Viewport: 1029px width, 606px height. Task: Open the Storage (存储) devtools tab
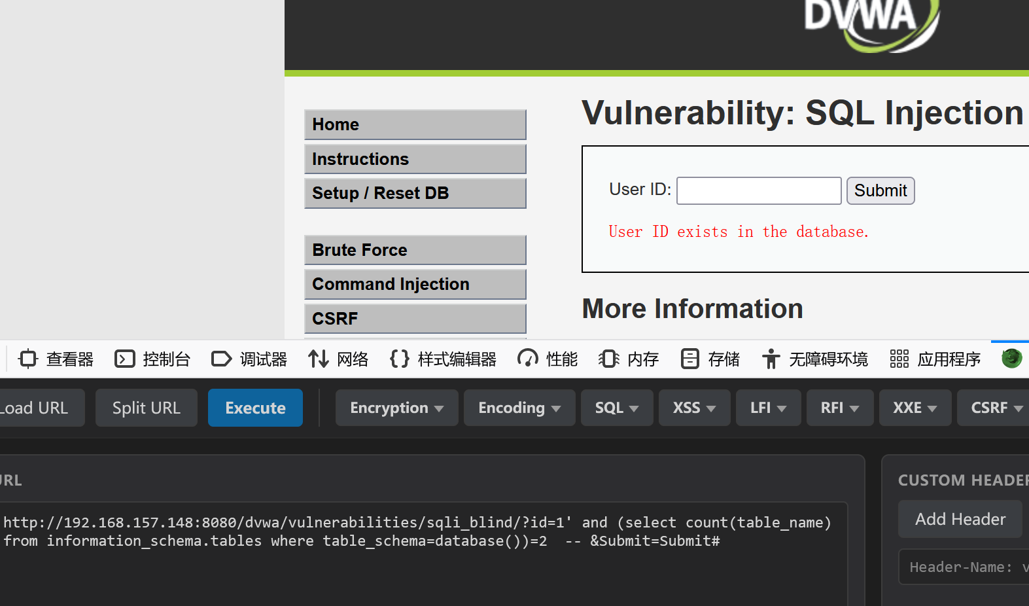[710, 359]
